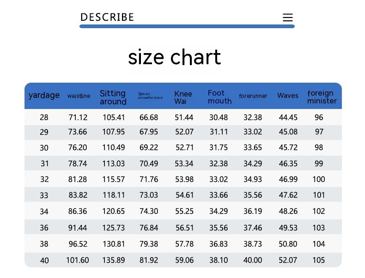
Task: Open the hamburger menu icon
Action: (x=287, y=18)
